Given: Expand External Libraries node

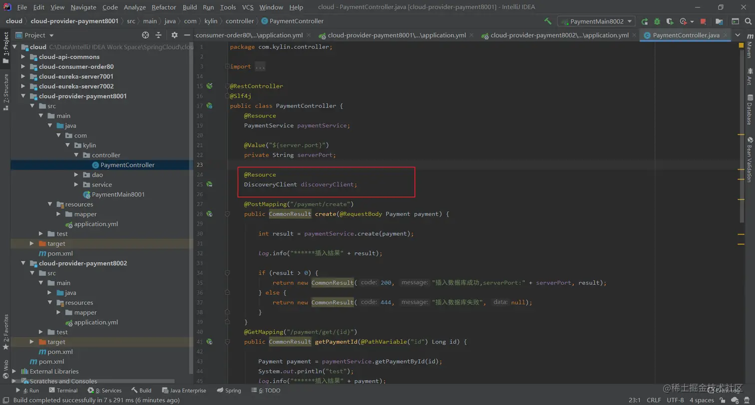Looking at the screenshot, I should pyautogui.click(x=14, y=371).
